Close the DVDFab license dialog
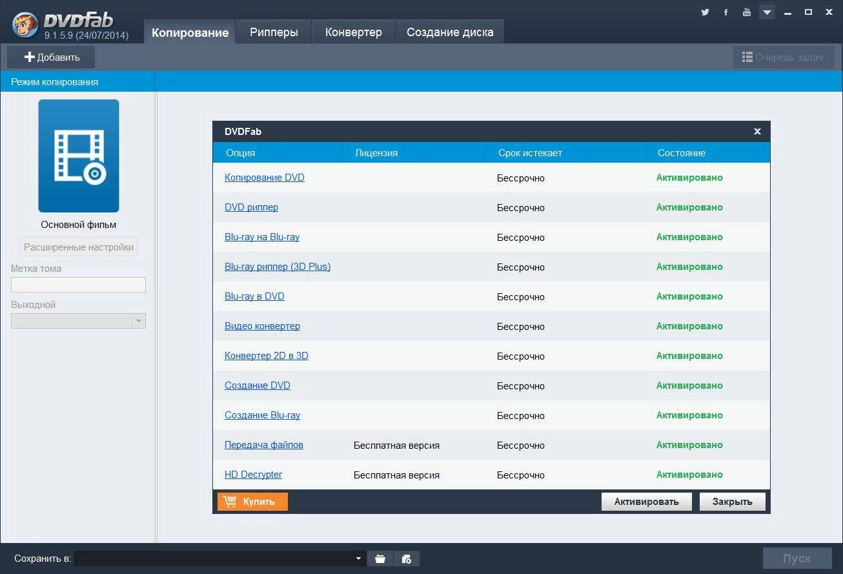The height and width of the screenshot is (574, 843). (757, 132)
